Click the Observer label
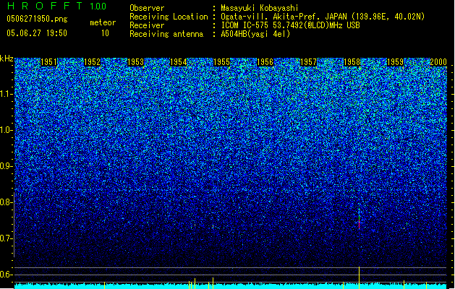455x289 pixels. pos(147,8)
